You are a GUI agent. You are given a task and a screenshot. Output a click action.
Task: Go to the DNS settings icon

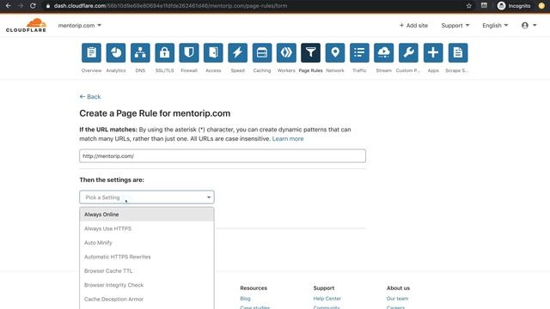[140, 53]
